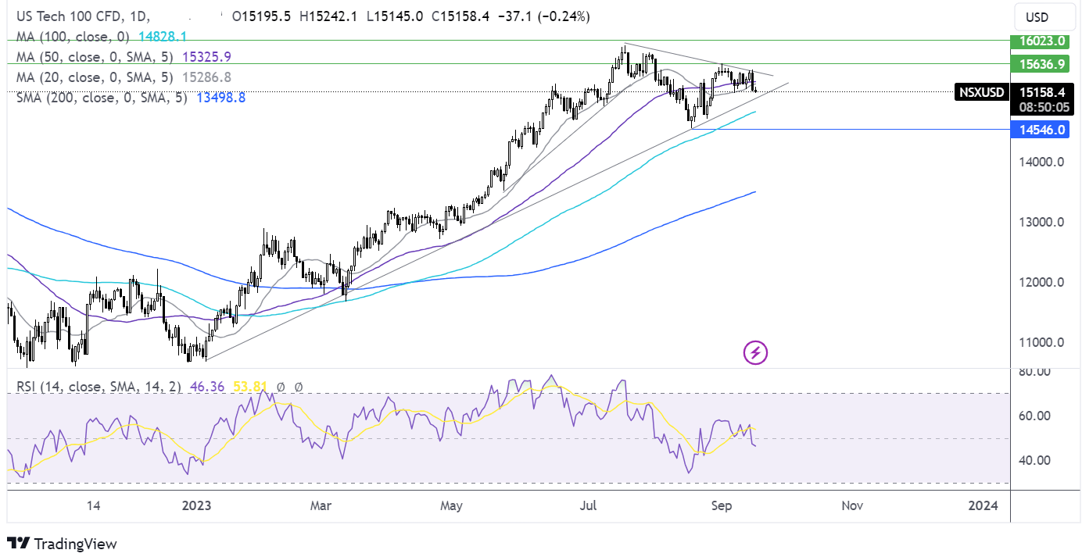The width and height of the screenshot is (1082, 557).
Task: Click the NSXUSD symbol tag
Action: point(983,92)
